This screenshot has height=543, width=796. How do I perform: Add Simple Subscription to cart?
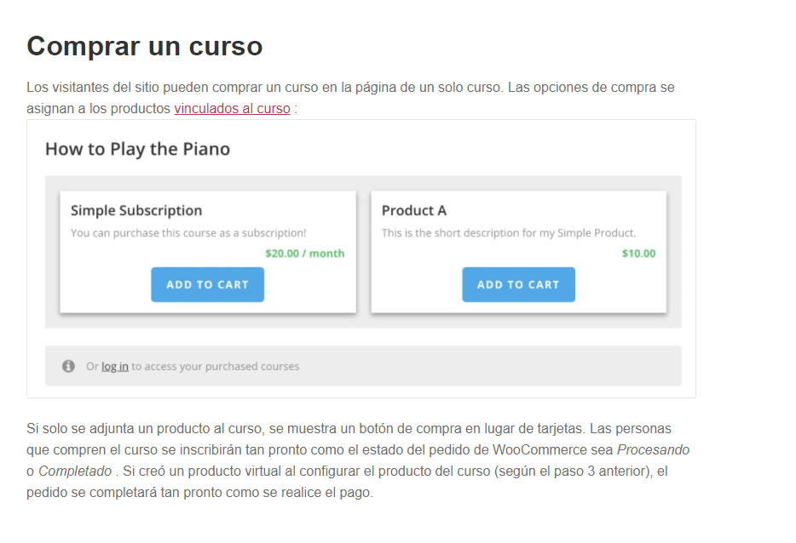pyautogui.click(x=207, y=284)
